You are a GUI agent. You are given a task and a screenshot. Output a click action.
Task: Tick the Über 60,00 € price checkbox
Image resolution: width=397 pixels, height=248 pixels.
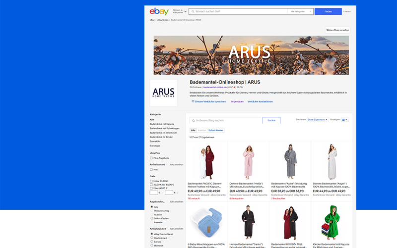pos(151,188)
